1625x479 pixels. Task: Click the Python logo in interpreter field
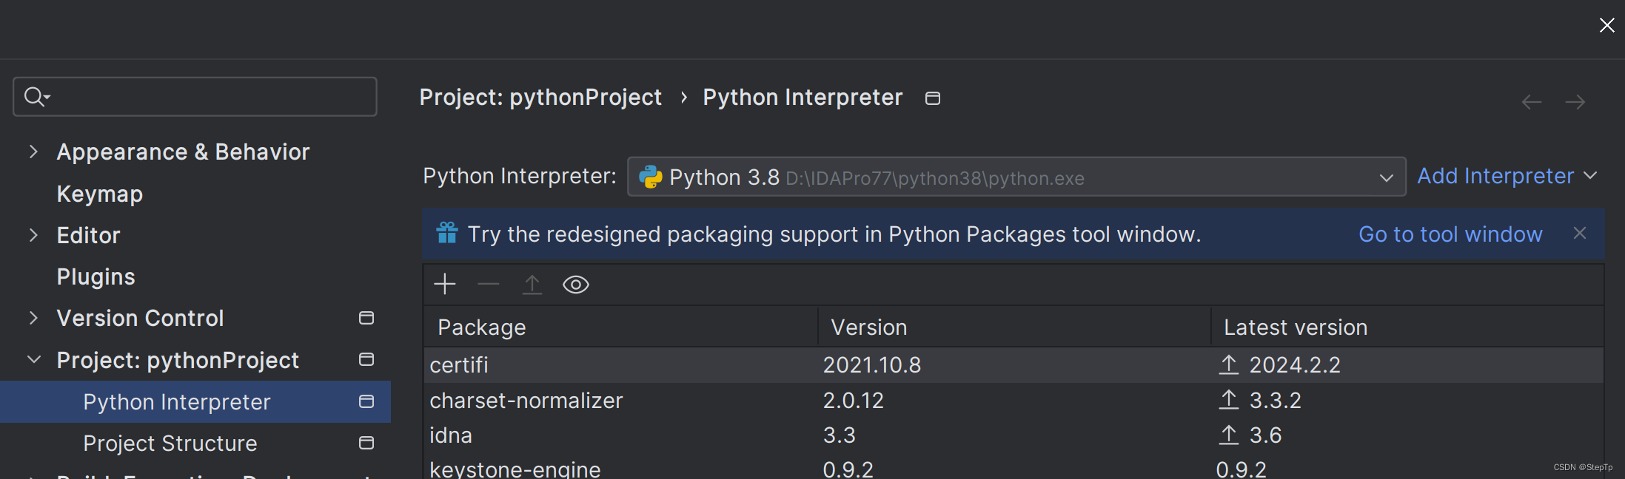coord(650,177)
